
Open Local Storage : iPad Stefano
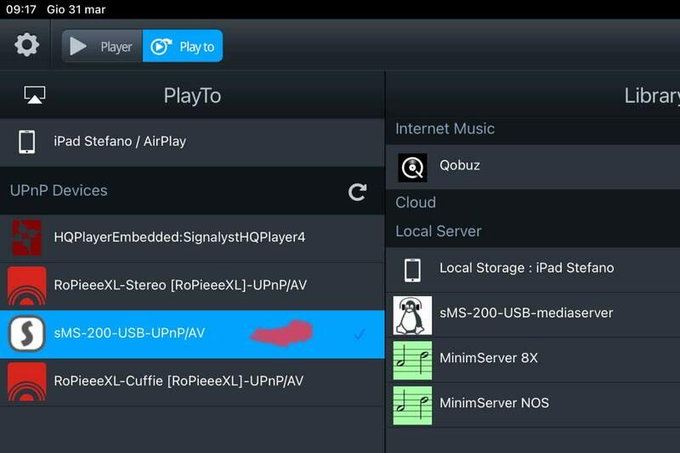point(526,269)
